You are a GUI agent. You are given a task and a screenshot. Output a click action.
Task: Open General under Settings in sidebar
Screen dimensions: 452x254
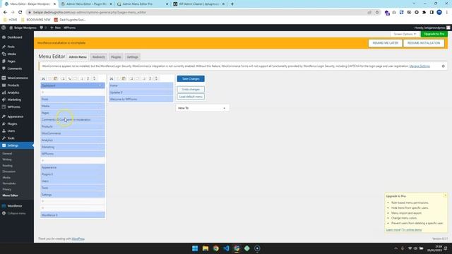(7, 154)
